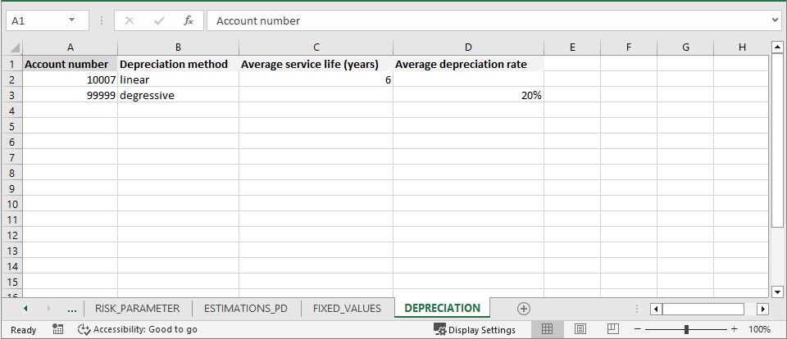
Task: Click the zoom out minus button
Action: [x=638, y=329]
